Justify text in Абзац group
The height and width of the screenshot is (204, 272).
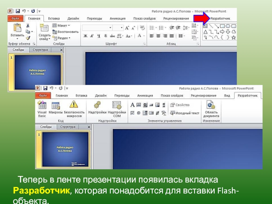coord(172,36)
